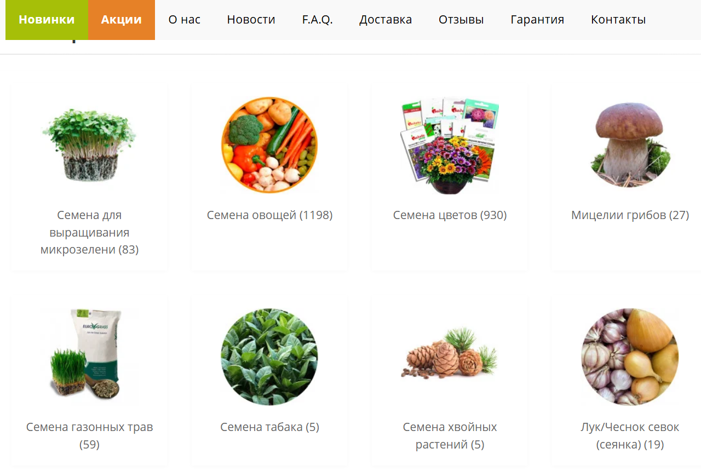Screen dimensions: 701x471
Task: Open the Гарантия warranty page
Action: click(537, 20)
